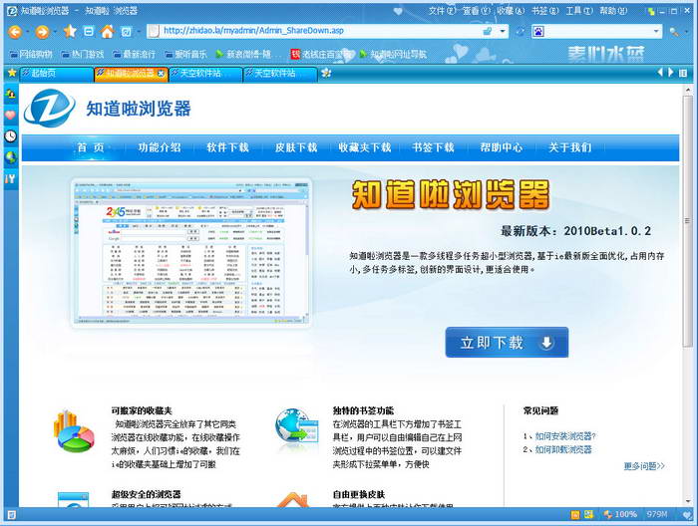Open the 如何卸载浏览器 link
The width and height of the screenshot is (698, 526).
563,449
